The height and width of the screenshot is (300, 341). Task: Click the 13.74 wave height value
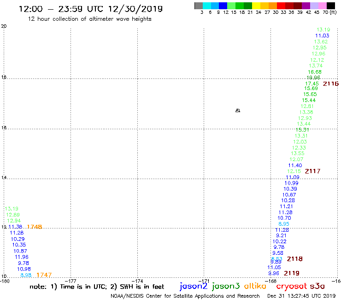tap(316, 66)
